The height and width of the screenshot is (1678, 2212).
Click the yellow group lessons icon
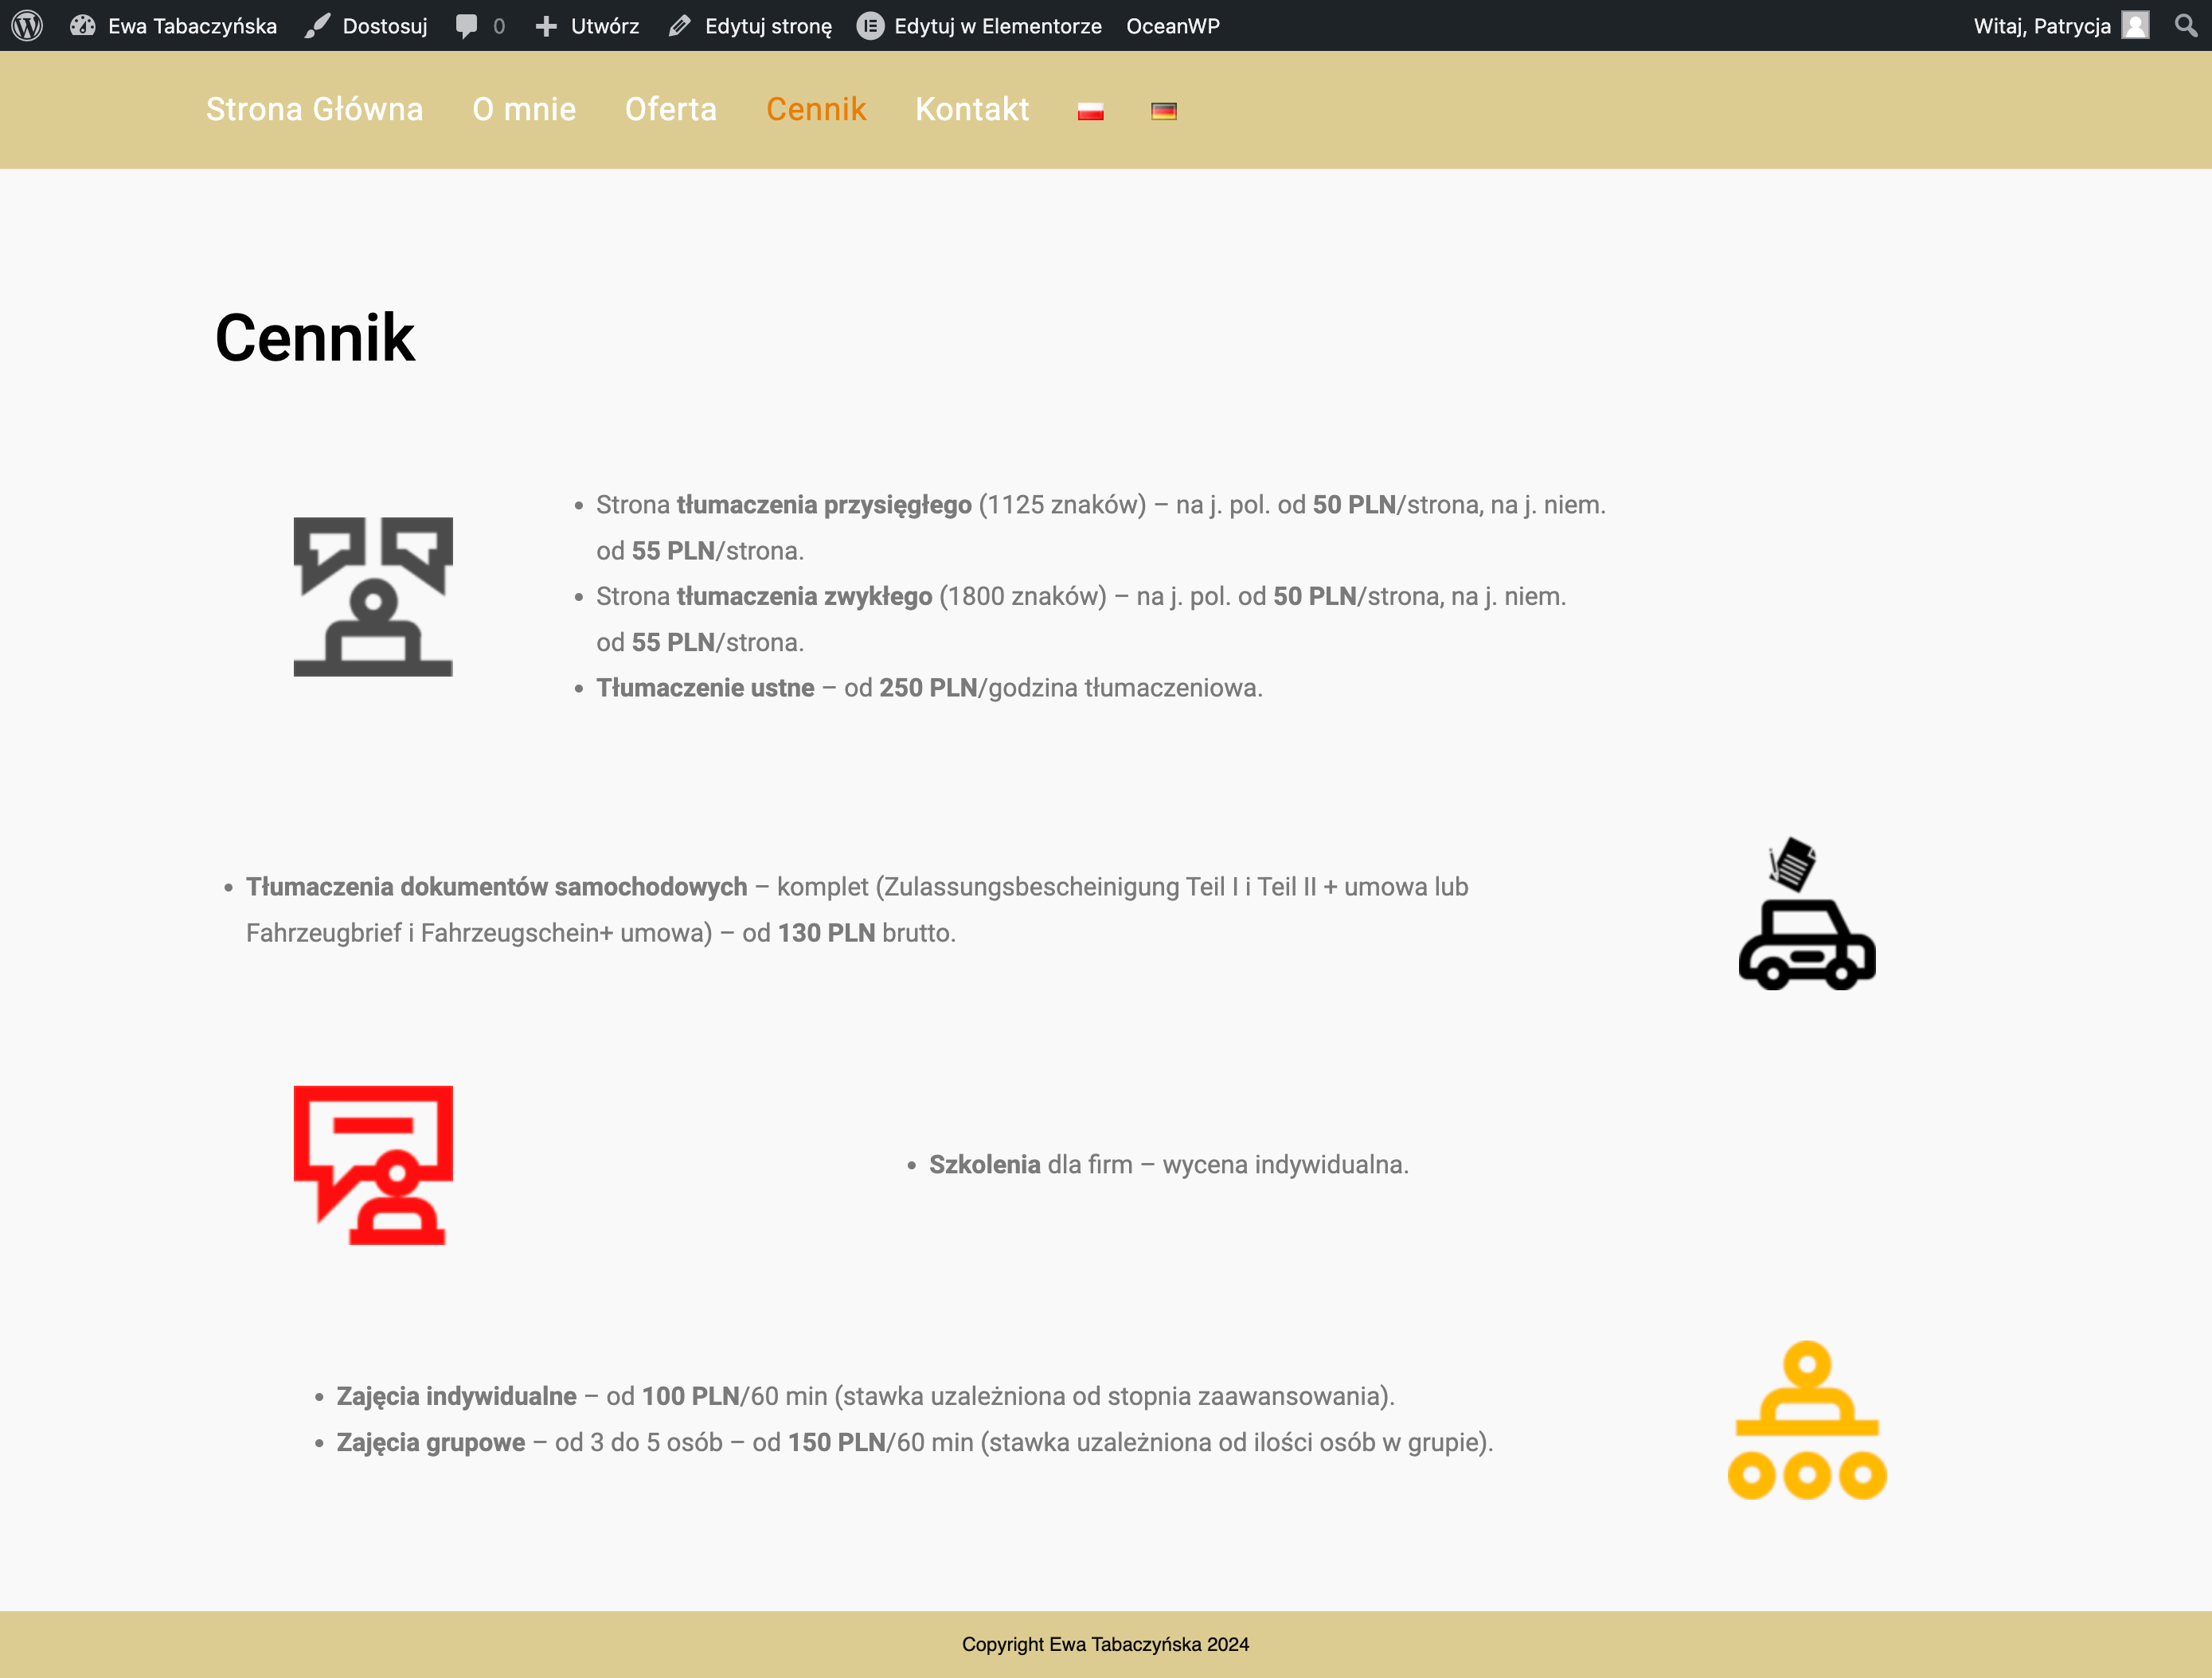1806,1419
